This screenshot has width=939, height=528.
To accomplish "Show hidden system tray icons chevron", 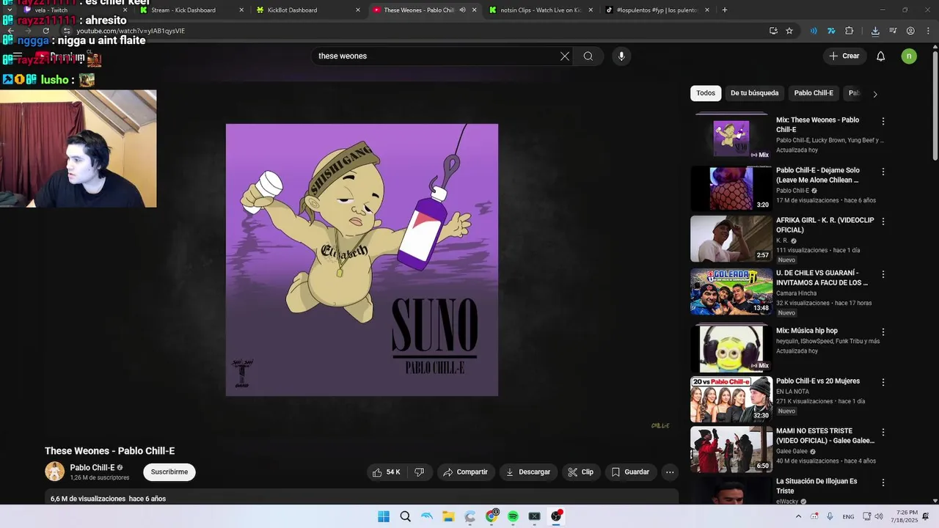I will (798, 517).
